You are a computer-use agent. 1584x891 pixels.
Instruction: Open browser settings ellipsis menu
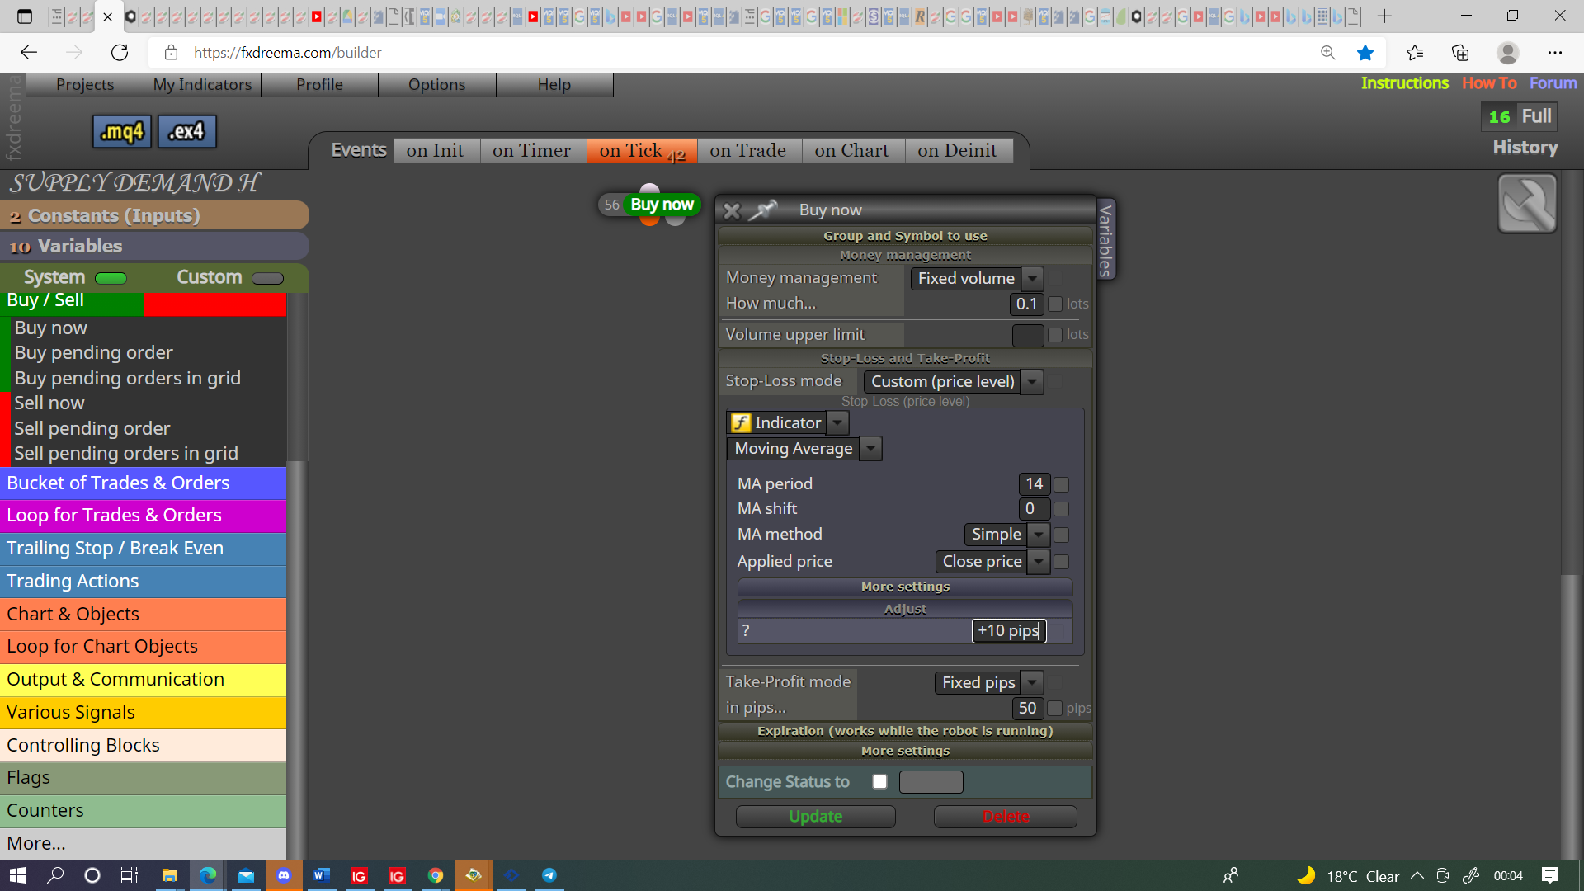pyautogui.click(x=1555, y=53)
